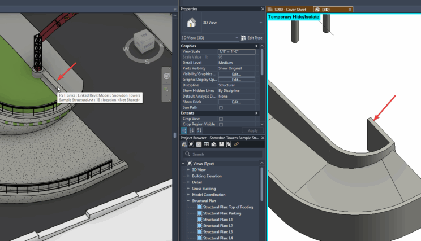
Task: Click the link icon in Project Browser toolbar
Action: (236, 144)
